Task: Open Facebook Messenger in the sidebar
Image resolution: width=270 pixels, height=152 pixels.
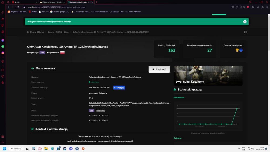Action: click(x=3, y=40)
